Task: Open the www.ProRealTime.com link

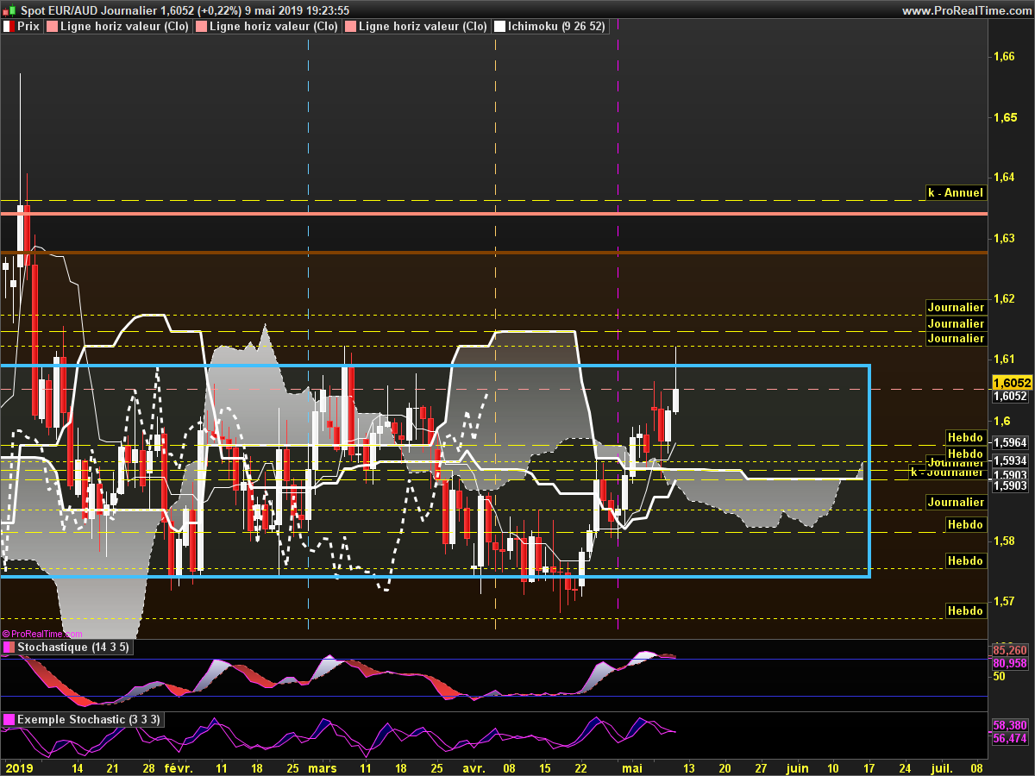Action: (965, 10)
